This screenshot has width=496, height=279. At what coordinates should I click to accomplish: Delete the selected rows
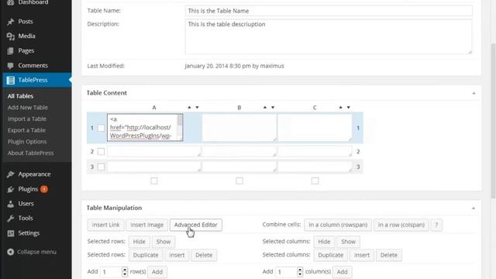point(204,255)
